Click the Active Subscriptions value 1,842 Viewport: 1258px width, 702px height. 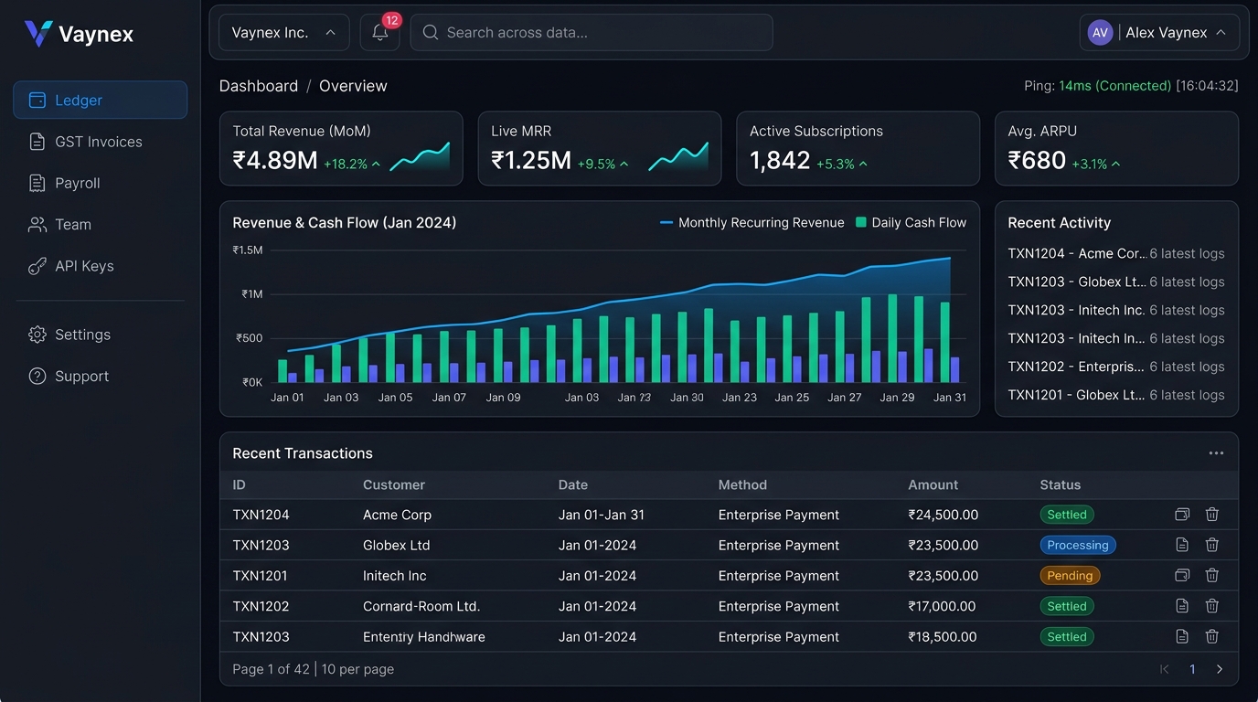click(x=780, y=161)
